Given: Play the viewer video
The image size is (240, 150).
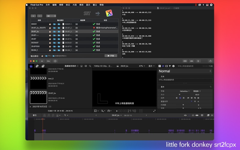Looking at the screenshot, I should pyautogui.click(x=116, y=111).
